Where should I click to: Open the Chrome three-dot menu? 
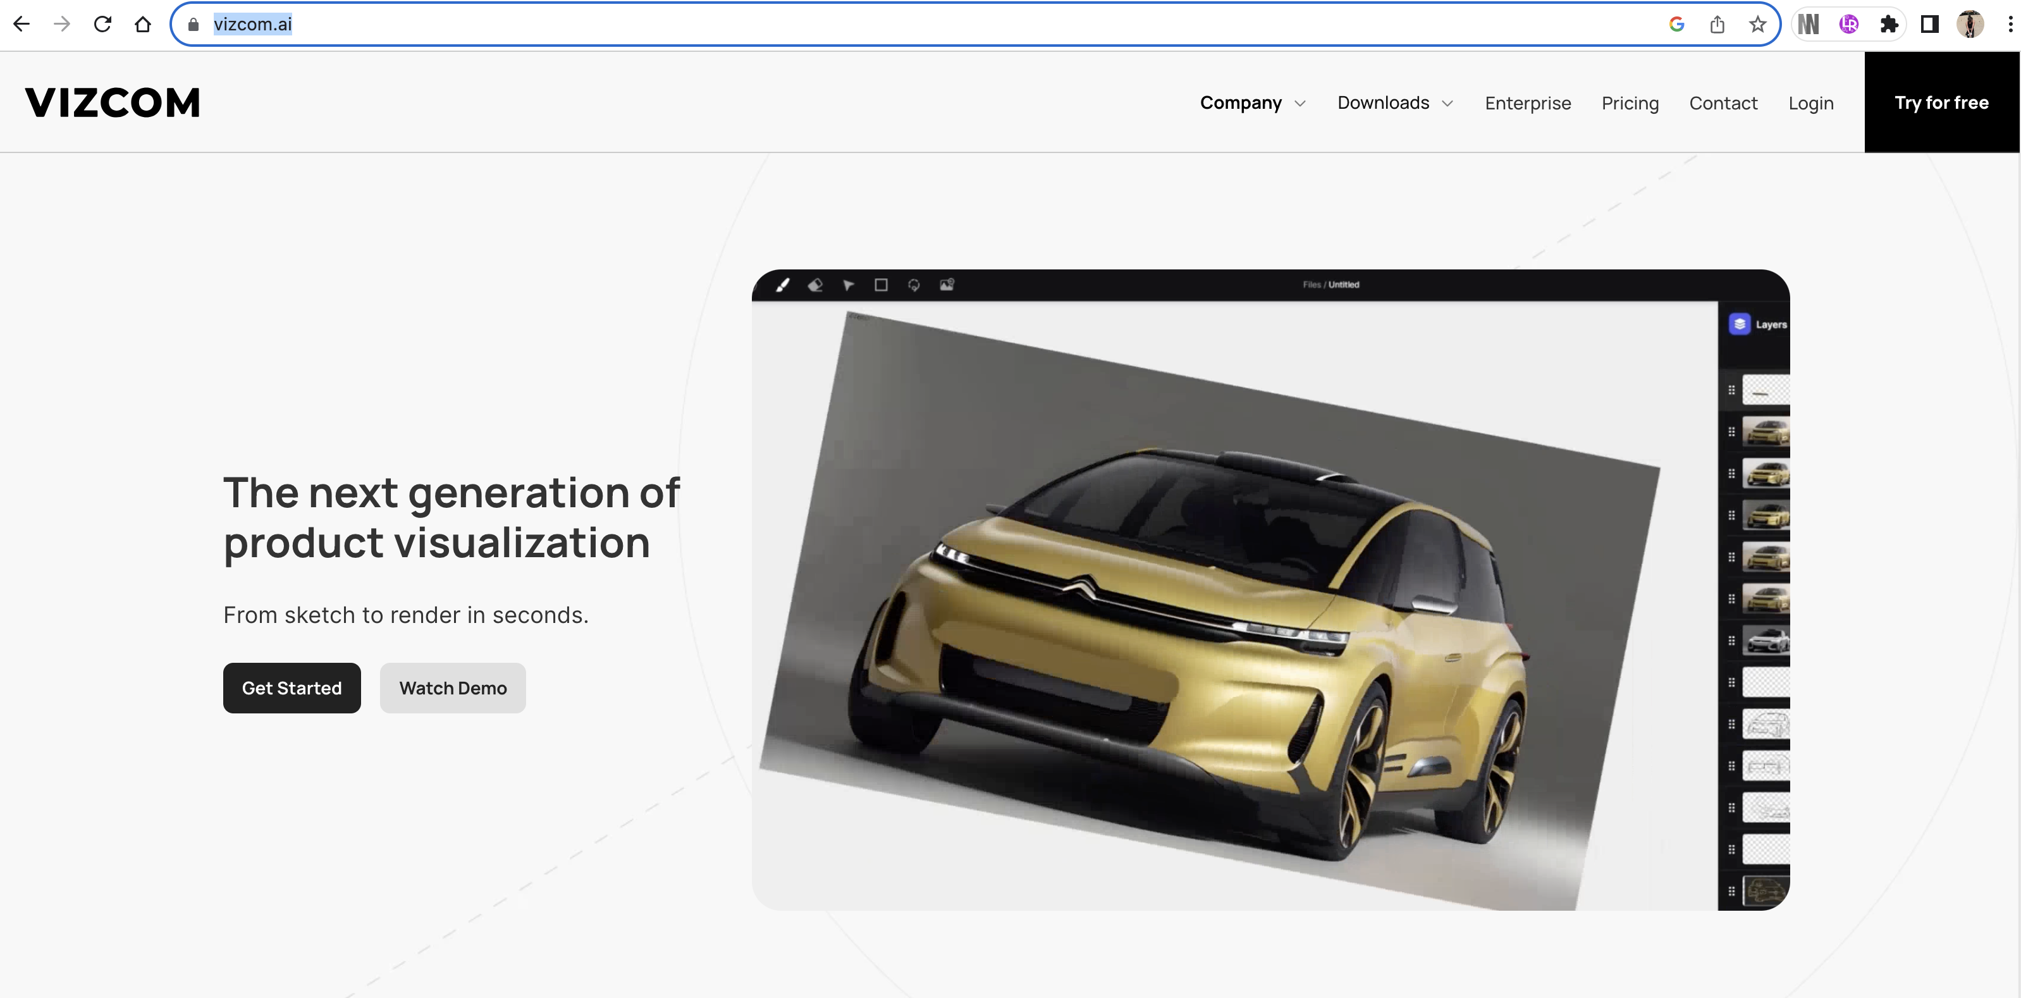[x=2010, y=24]
